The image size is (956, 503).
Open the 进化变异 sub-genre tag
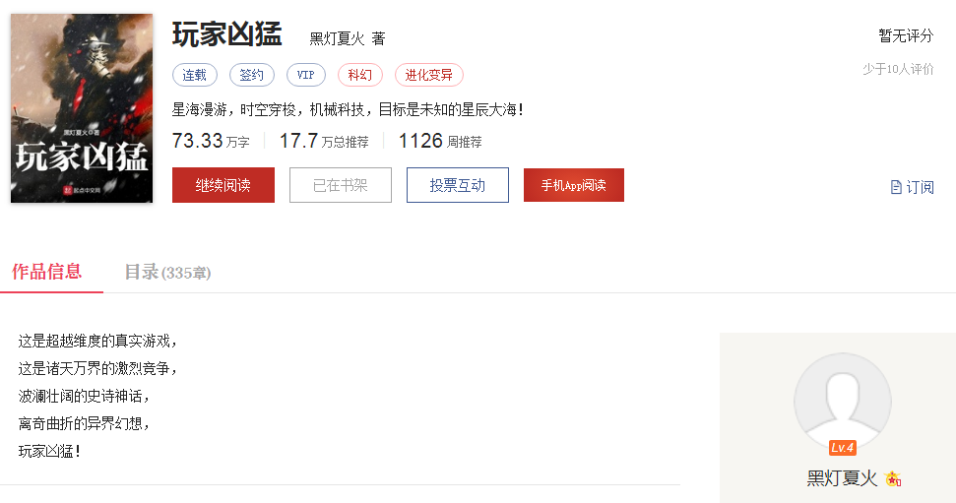click(429, 75)
